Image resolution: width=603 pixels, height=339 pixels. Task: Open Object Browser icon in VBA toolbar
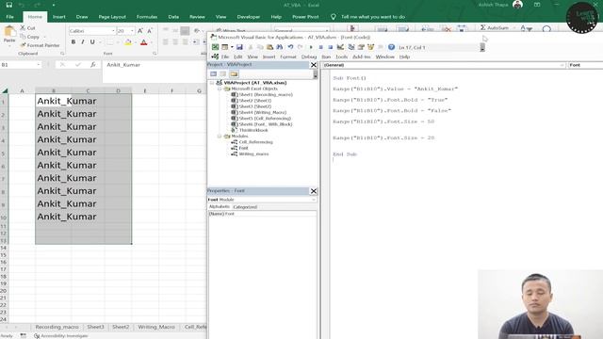coord(370,47)
